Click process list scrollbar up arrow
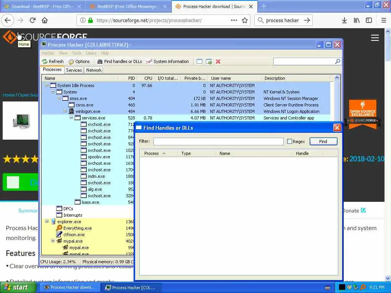The height and width of the screenshot is (293, 391). [x=337, y=78]
